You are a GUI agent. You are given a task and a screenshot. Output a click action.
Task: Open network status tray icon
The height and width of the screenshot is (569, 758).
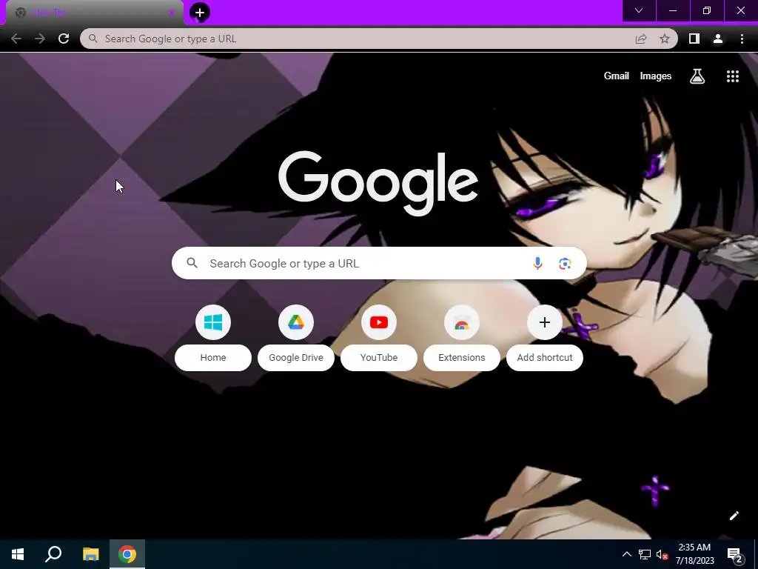pos(645,554)
